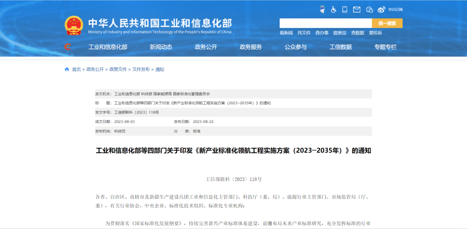Open 查办事 quick link
This screenshot has height=229, width=467.
(322, 33)
